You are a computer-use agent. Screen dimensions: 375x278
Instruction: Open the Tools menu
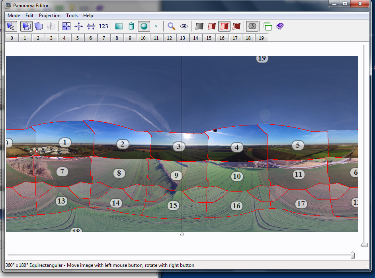pyautogui.click(x=72, y=16)
